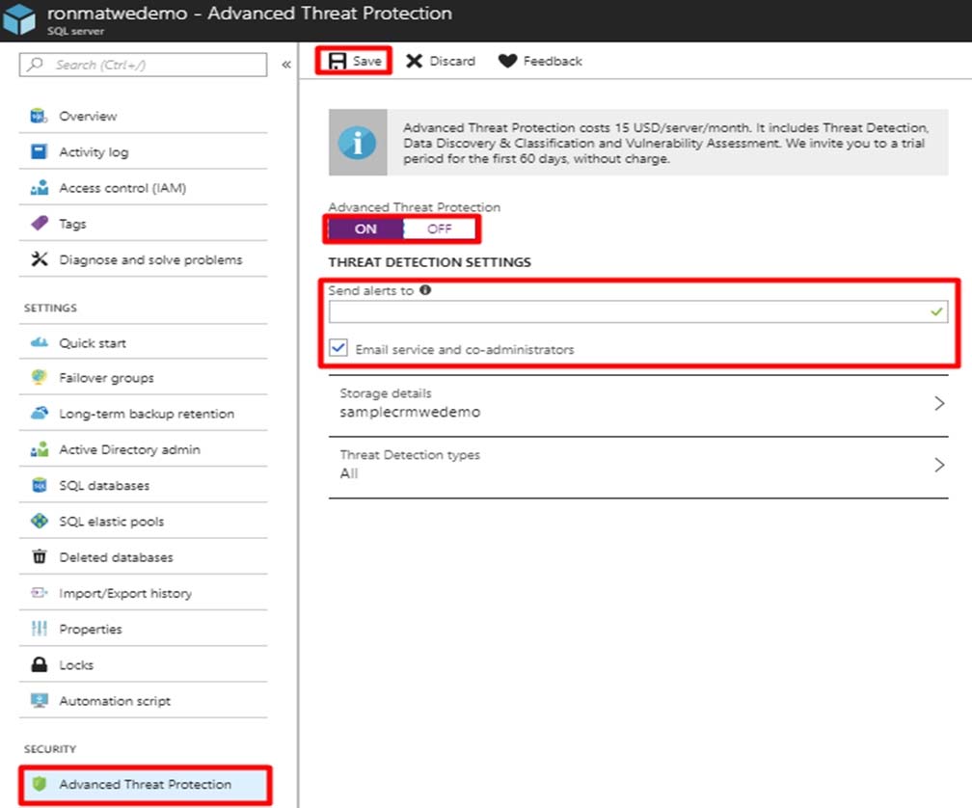Open Active Directory admin link
This screenshot has width=972, height=808.
point(143,449)
